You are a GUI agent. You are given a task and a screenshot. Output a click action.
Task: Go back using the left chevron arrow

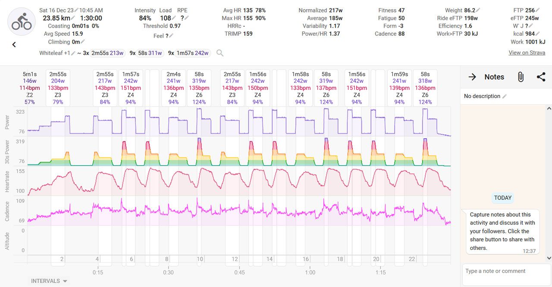coord(14,44)
